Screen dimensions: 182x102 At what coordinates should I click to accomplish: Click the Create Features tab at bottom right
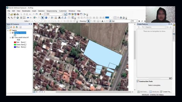coord(166,92)
